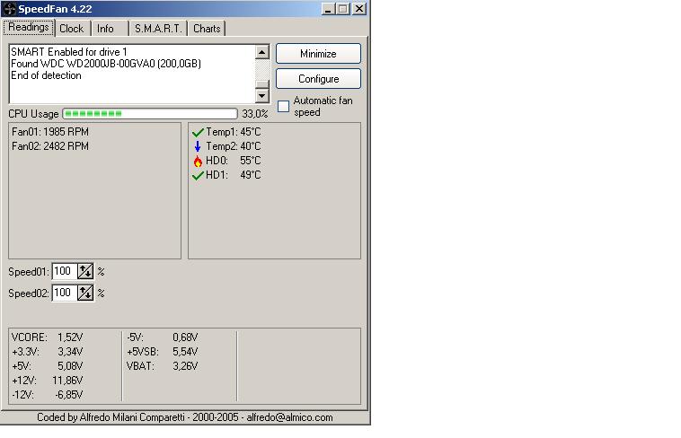Image resolution: width=681 pixels, height=438 pixels.
Task: Select the Info tab
Action: [x=105, y=29]
